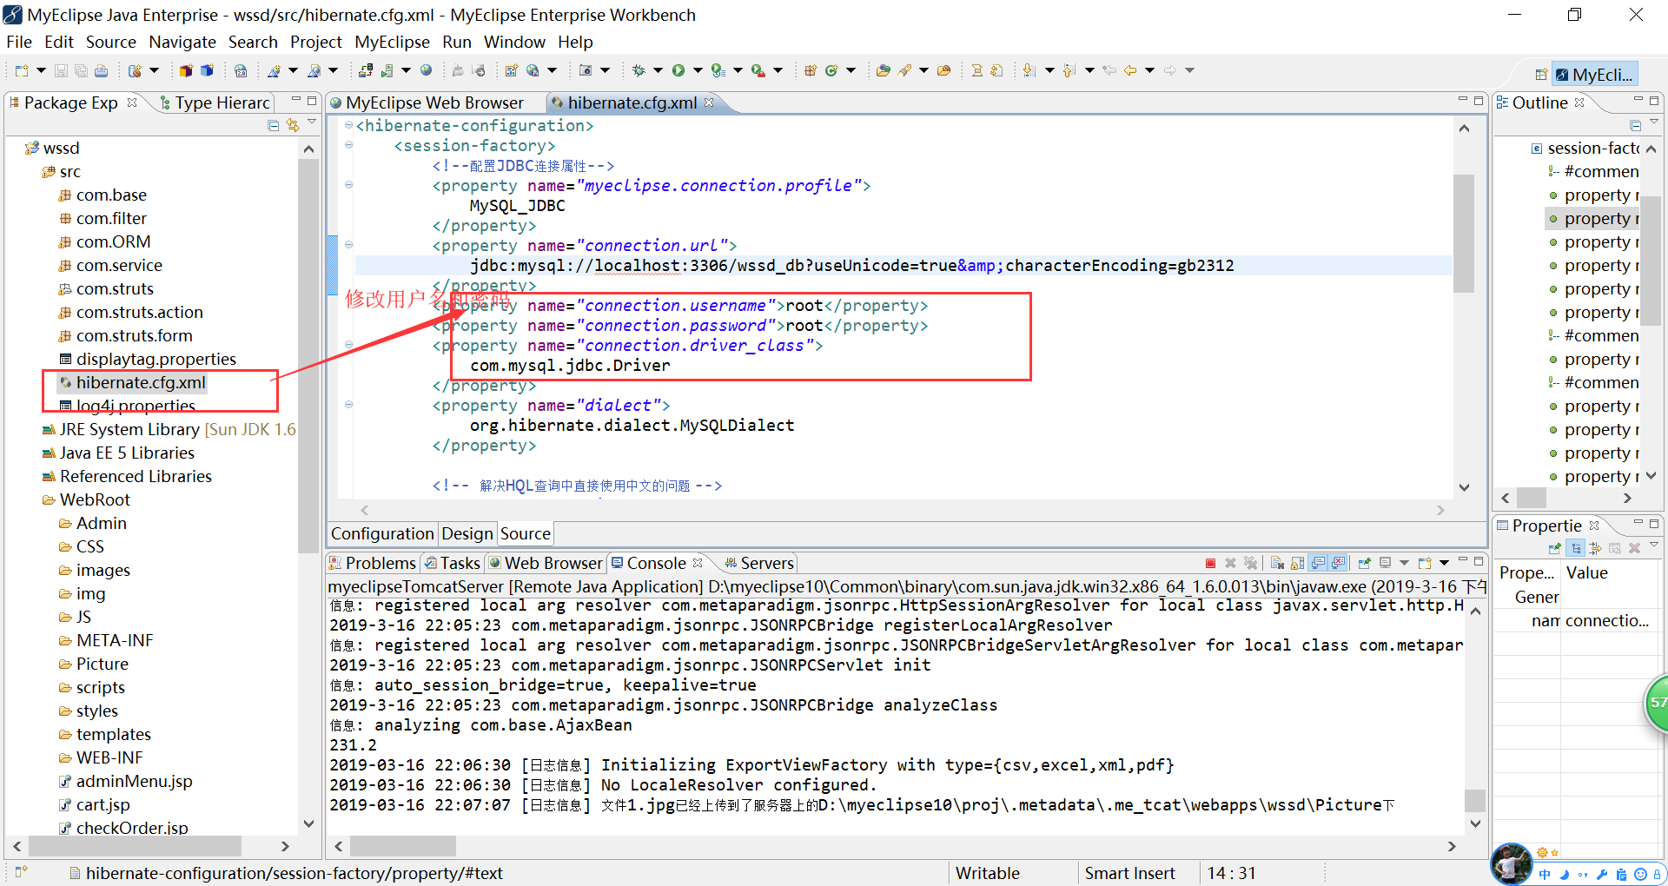Open dropdown next to New file icon
Viewport: 1668px width, 886px height.
click(x=41, y=70)
